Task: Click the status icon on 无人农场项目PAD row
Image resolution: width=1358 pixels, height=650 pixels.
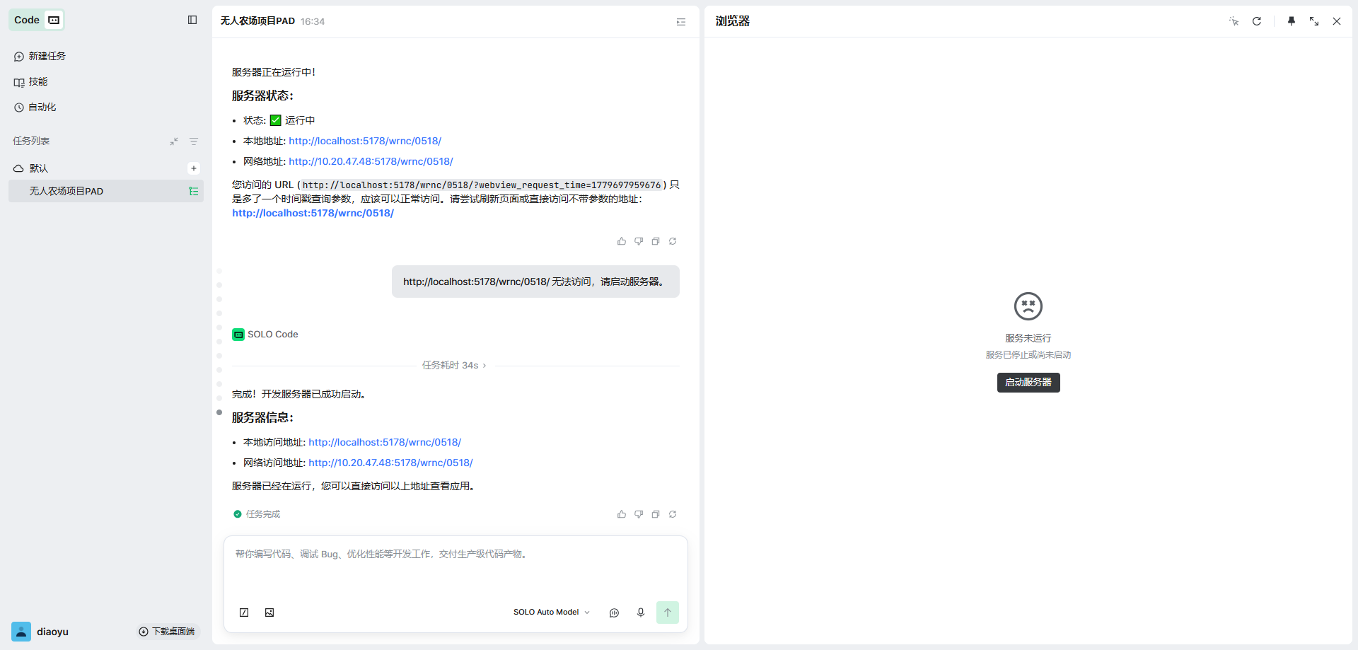Action: coord(194,191)
